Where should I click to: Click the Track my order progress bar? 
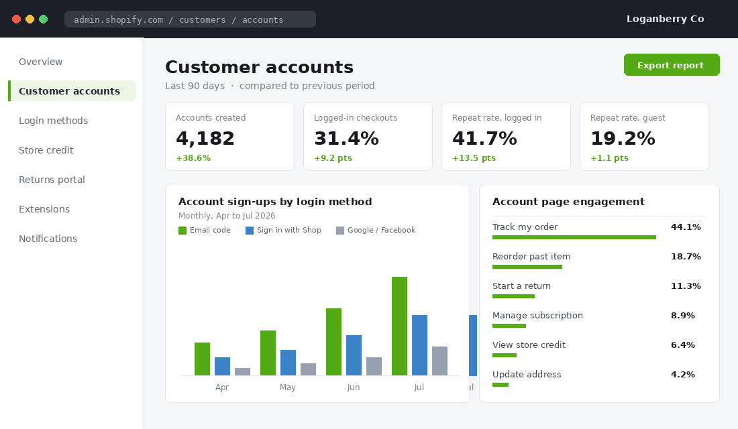pyautogui.click(x=574, y=237)
